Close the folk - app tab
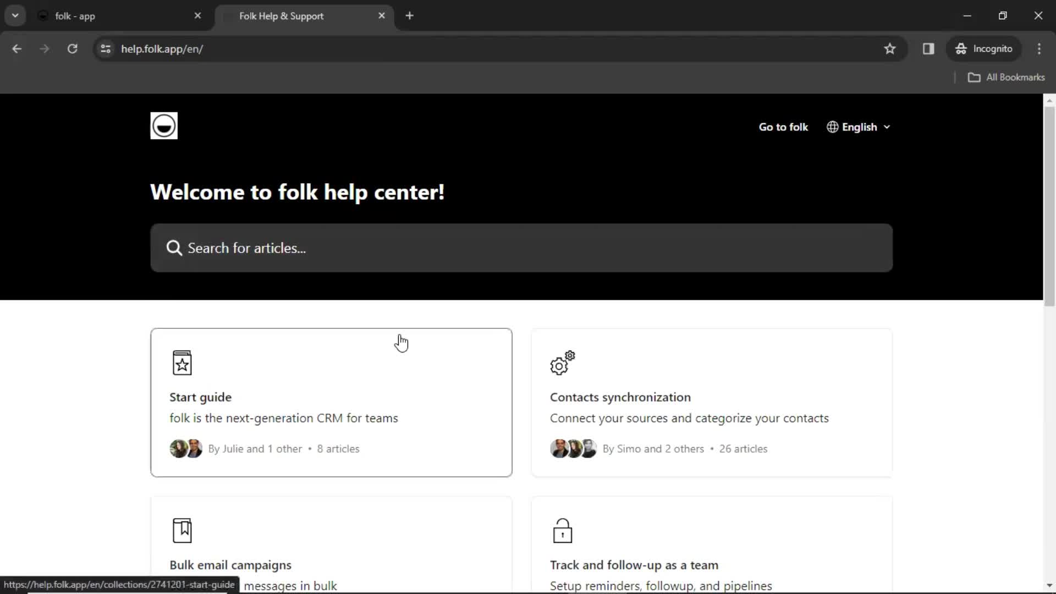This screenshot has width=1056, height=594. (x=197, y=16)
